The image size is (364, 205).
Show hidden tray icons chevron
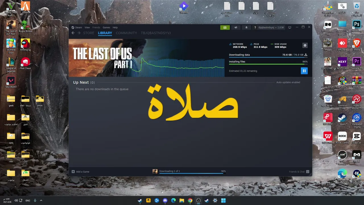click(x=41, y=200)
